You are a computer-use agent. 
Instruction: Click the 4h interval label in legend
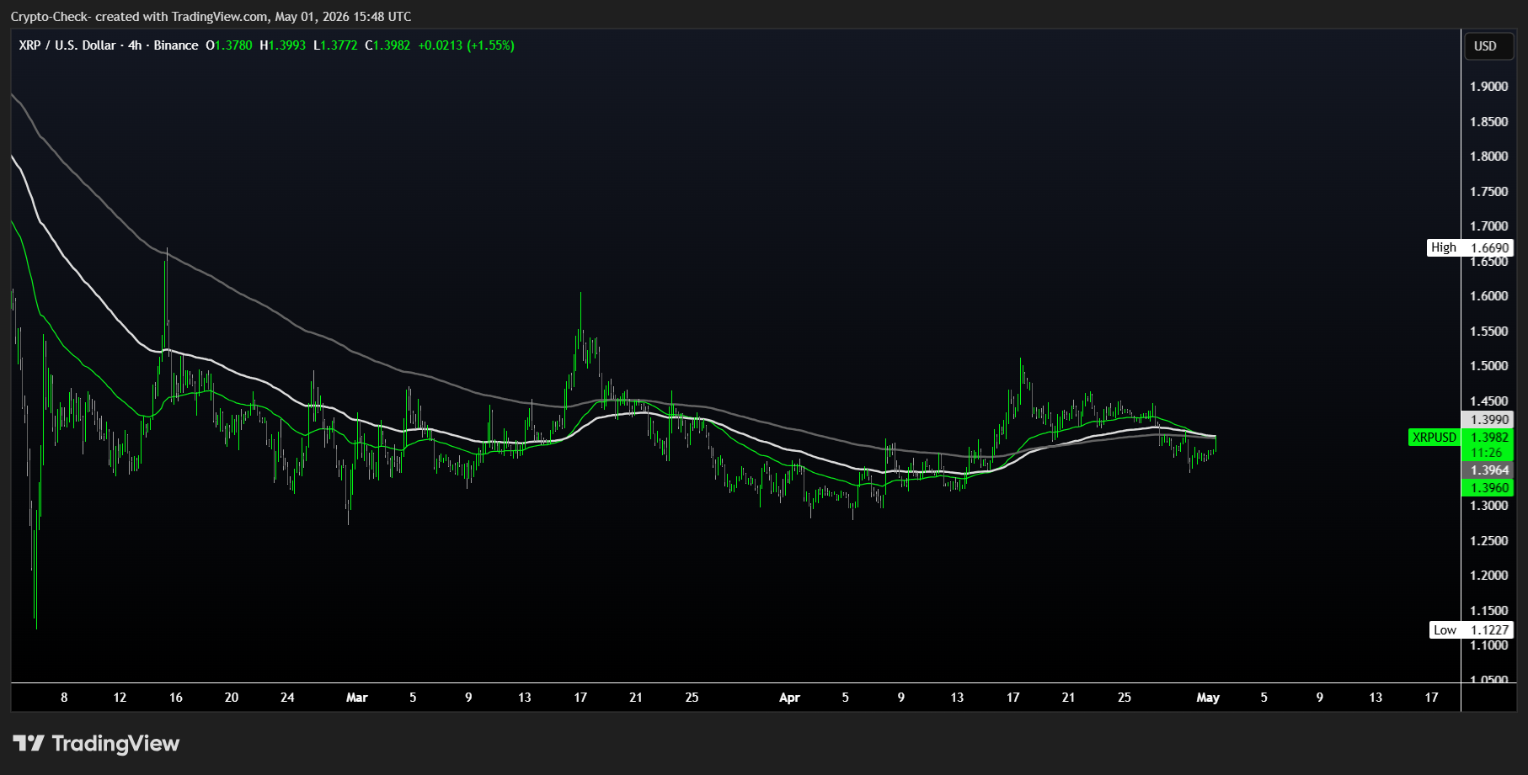pos(135,45)
